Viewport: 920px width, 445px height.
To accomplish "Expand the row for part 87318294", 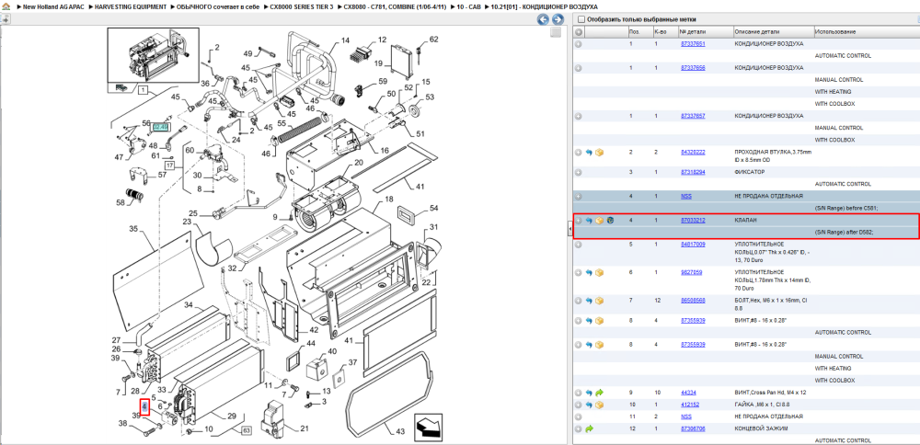I will 579,172.
